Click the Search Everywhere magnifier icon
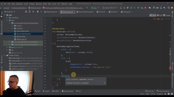 pyautogui.click(x=169, y=8)
